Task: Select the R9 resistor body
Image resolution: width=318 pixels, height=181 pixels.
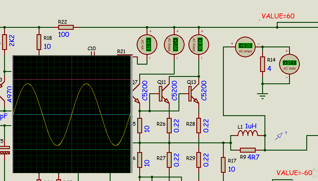Action: click(x=247, y=150)
